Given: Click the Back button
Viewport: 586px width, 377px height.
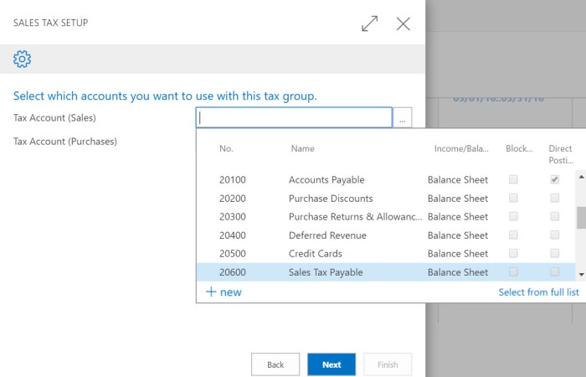Looking at the screenshot, I should click(275, 364).
